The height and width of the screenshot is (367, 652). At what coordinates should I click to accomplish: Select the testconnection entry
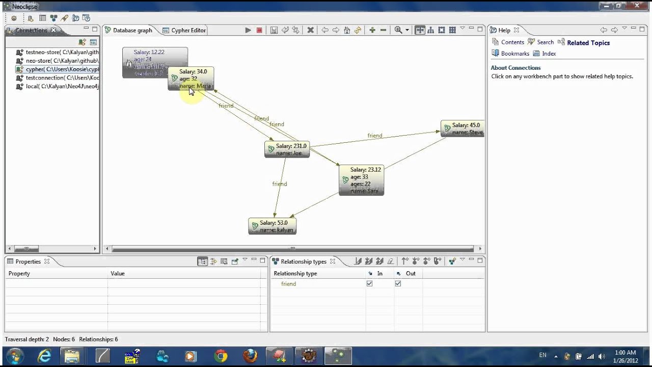pos(58,78)
